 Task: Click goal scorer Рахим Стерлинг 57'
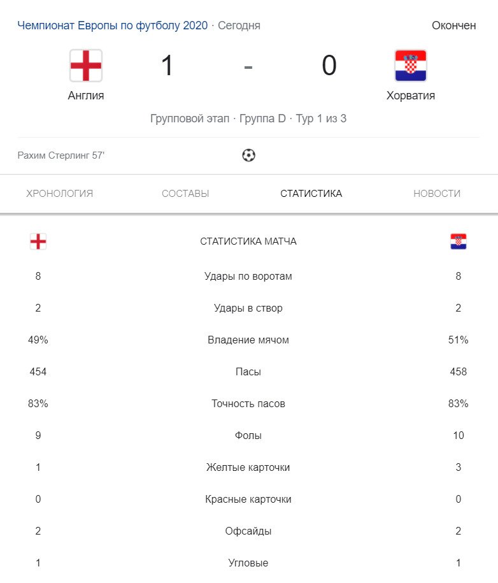[x=61, y=155]
